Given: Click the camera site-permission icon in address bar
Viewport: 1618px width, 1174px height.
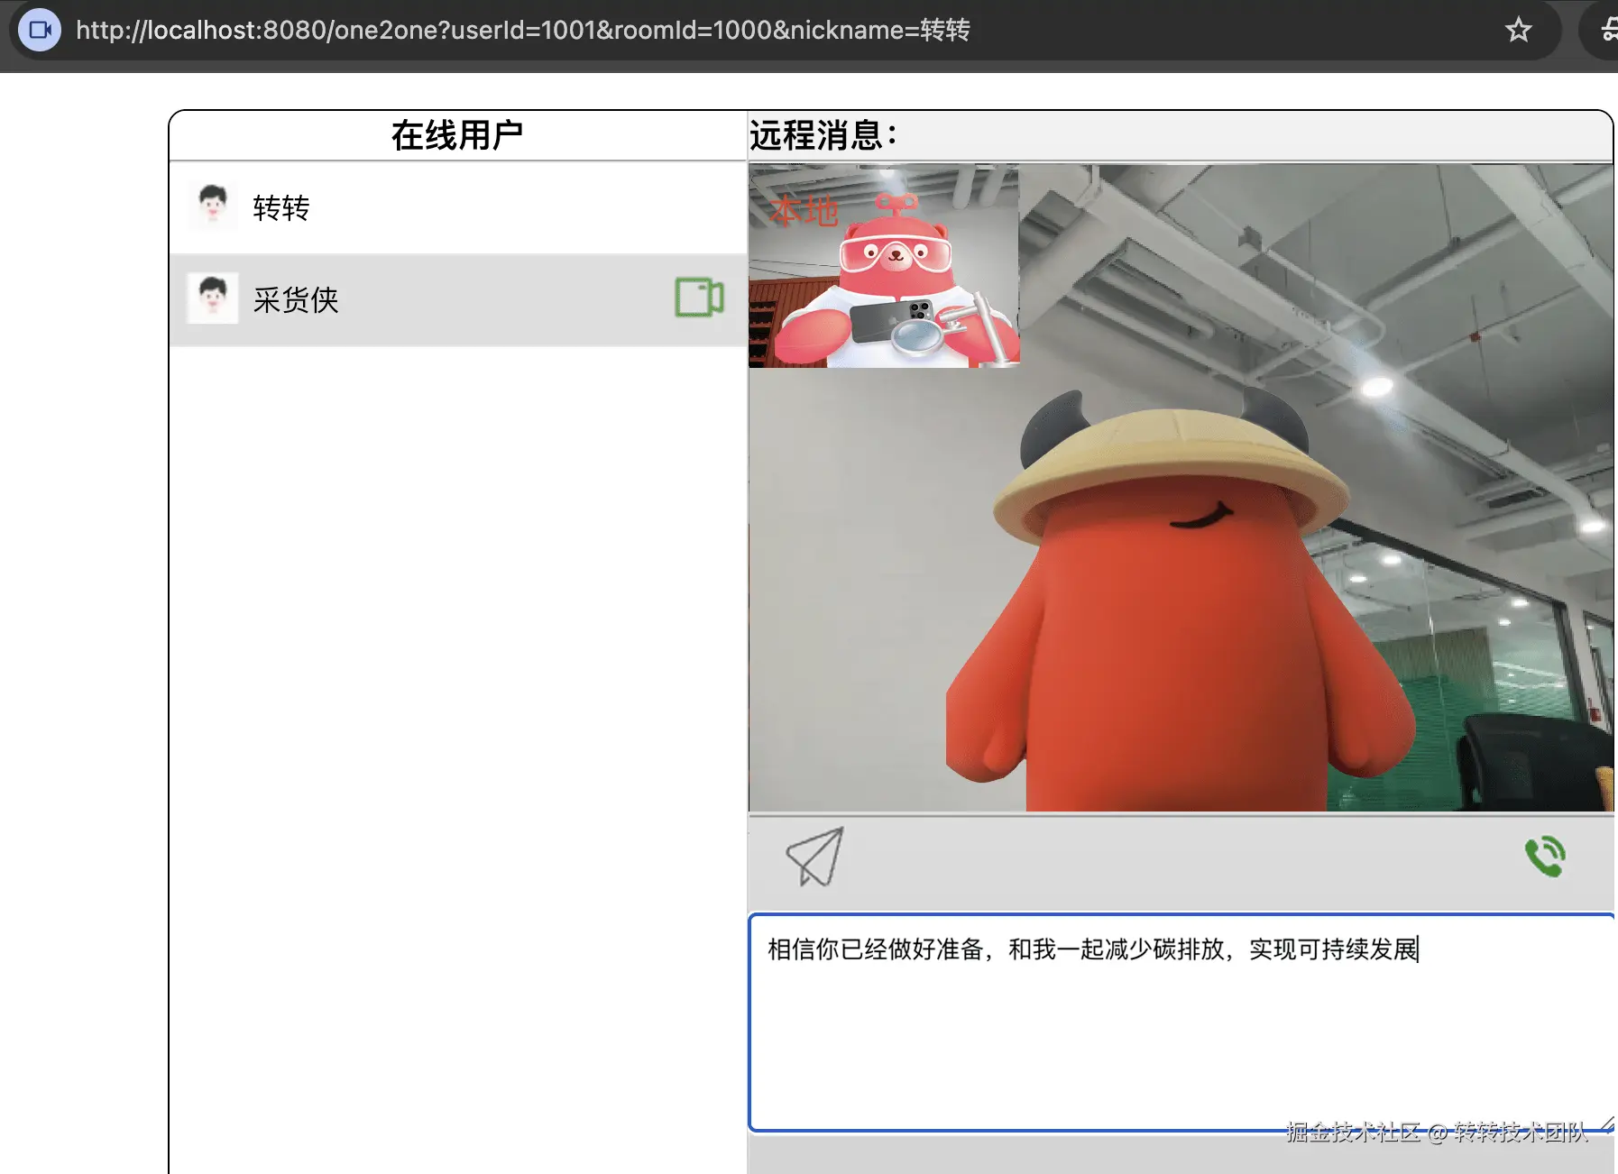Looking at the screenshot, I should click(40, 30).
